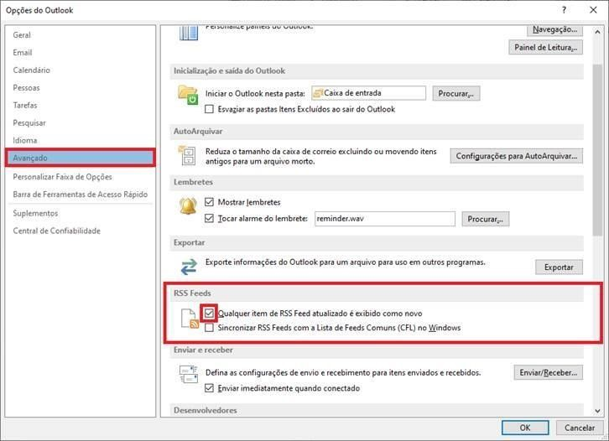Click Procurar next to reminder.wav

[485, 219]
